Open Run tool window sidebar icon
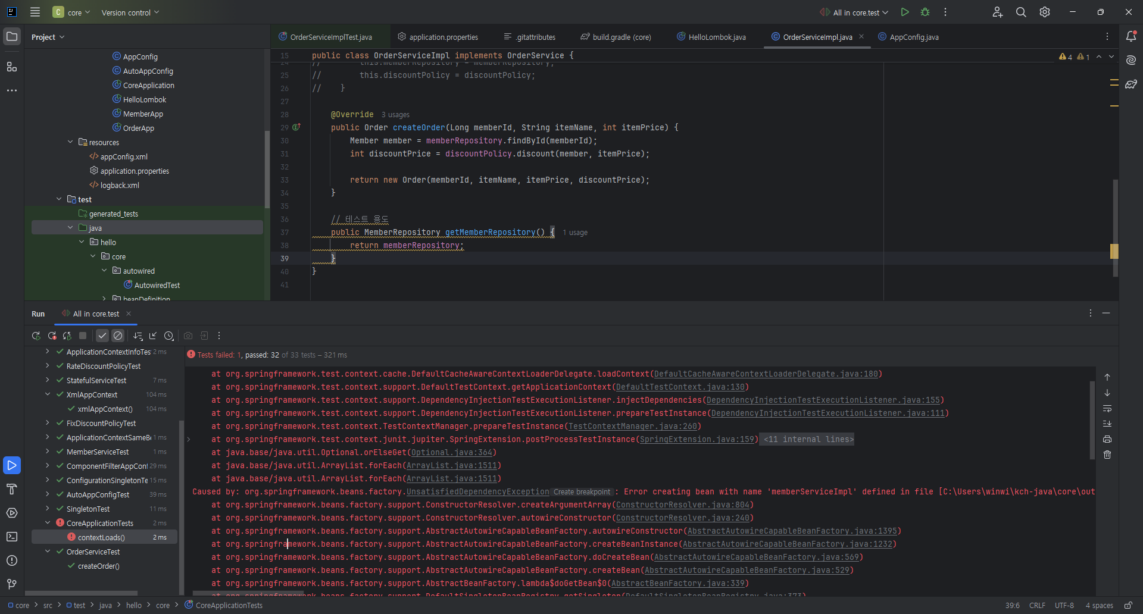This screenshot has width=1143, height=614. coord(12,465)
